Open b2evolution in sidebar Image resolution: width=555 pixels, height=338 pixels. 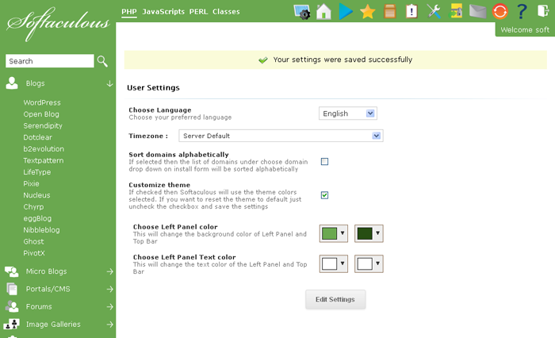pos(44,149)
